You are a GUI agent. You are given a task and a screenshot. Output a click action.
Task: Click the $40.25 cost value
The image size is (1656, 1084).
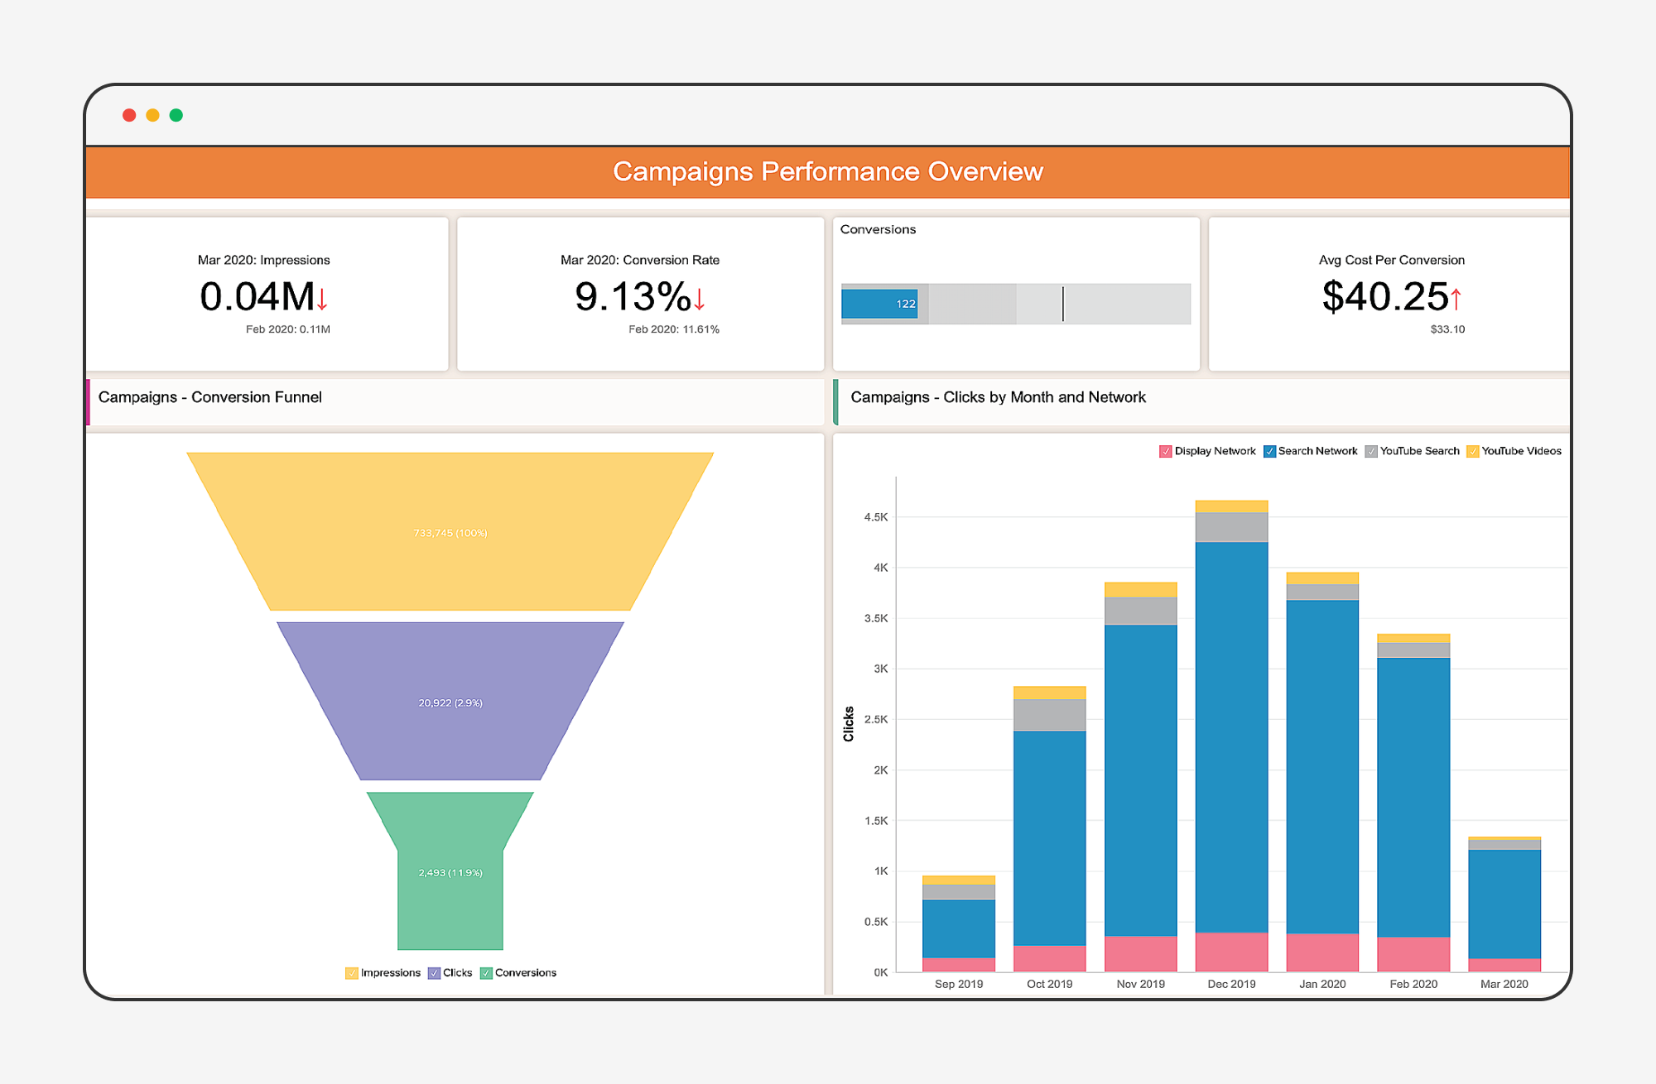pos(1385,296)
